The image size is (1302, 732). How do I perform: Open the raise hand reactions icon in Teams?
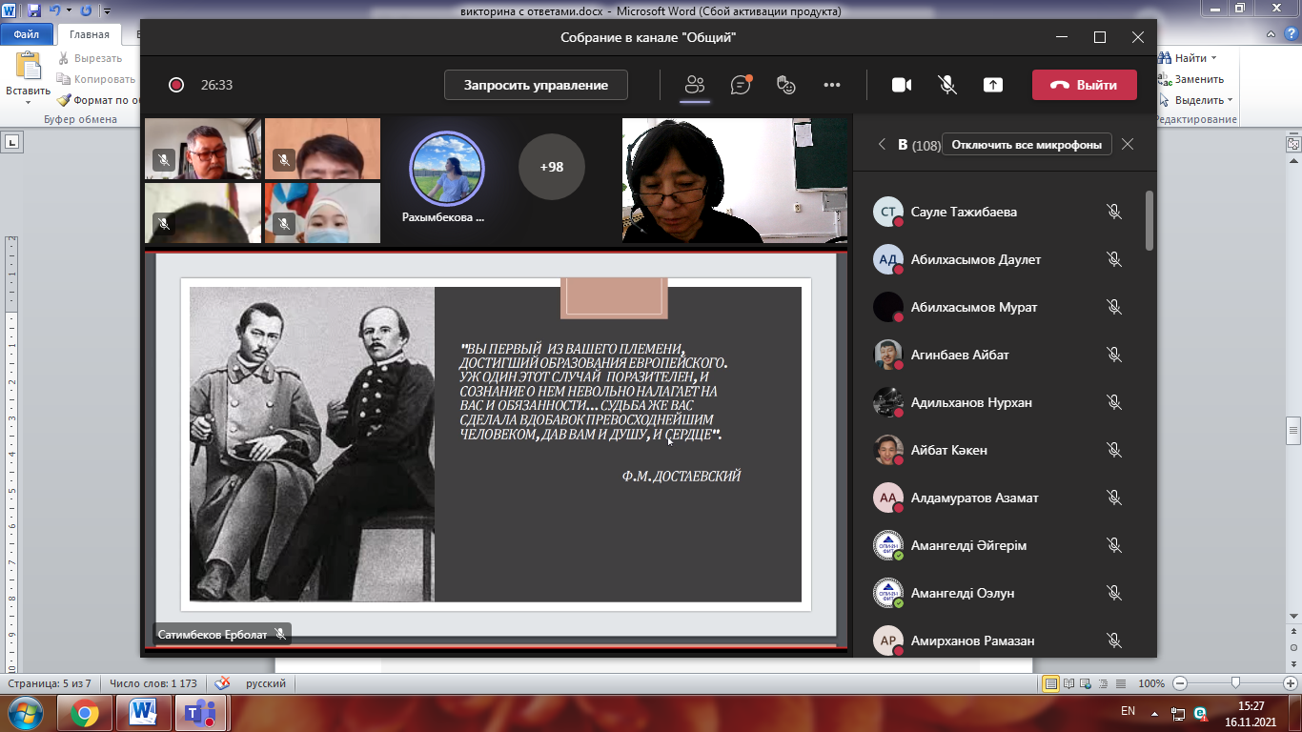tap(786, 85)
